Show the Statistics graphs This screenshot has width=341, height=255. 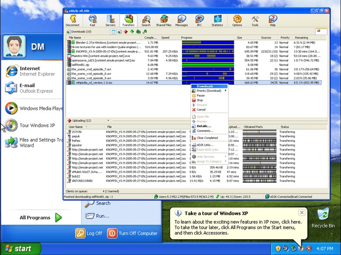click(217, 21)
